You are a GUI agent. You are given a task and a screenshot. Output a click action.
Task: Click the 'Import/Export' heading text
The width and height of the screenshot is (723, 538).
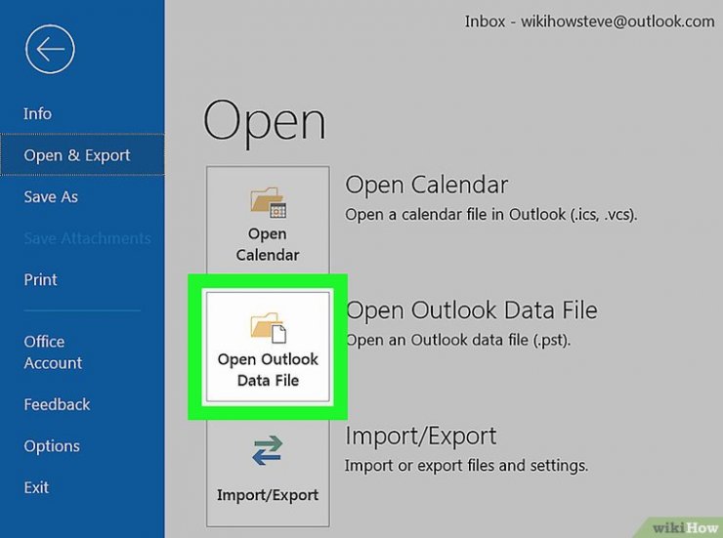(x=420, y=436)
